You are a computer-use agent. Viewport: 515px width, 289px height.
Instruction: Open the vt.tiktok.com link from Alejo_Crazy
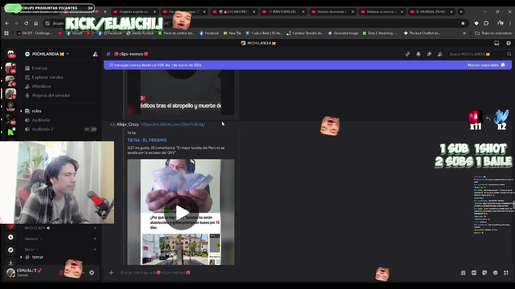pos(173,124)
